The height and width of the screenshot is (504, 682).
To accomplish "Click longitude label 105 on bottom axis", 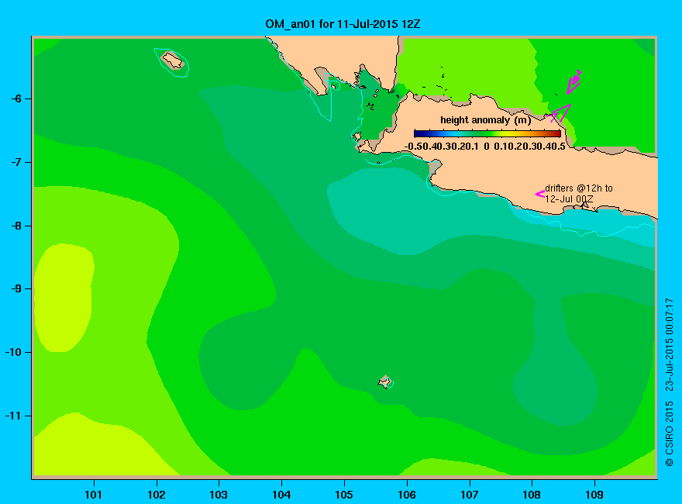I will pyautogui.click(x=344, y=495).
